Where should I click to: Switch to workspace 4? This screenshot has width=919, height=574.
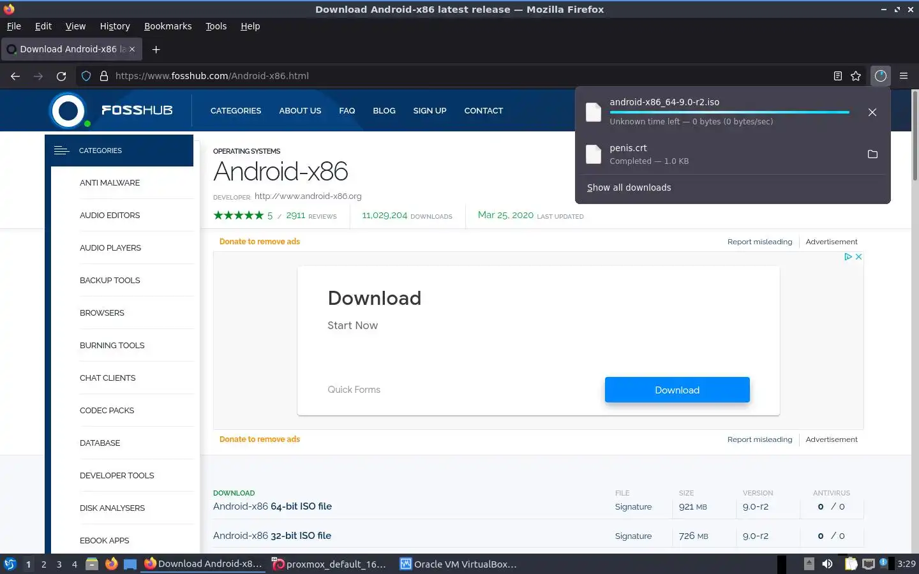coord(75,564)
